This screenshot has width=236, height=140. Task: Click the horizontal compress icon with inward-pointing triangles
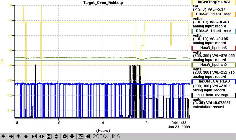pos(34,136)
